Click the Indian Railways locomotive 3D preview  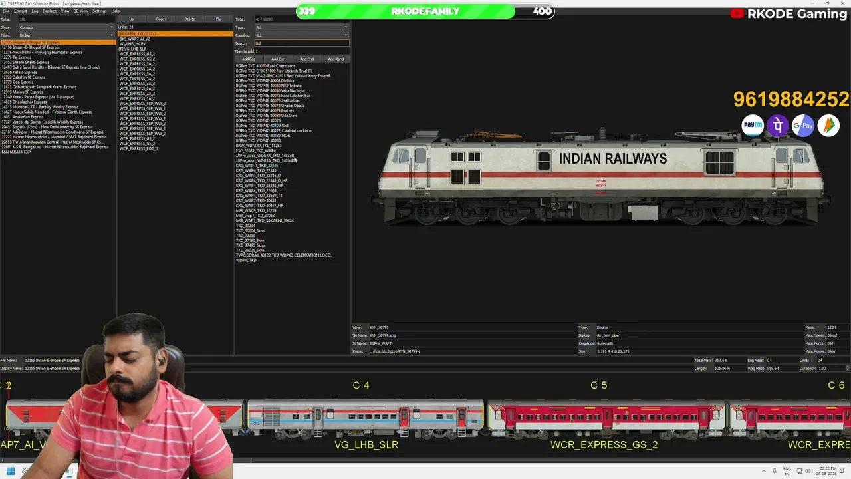602,176
